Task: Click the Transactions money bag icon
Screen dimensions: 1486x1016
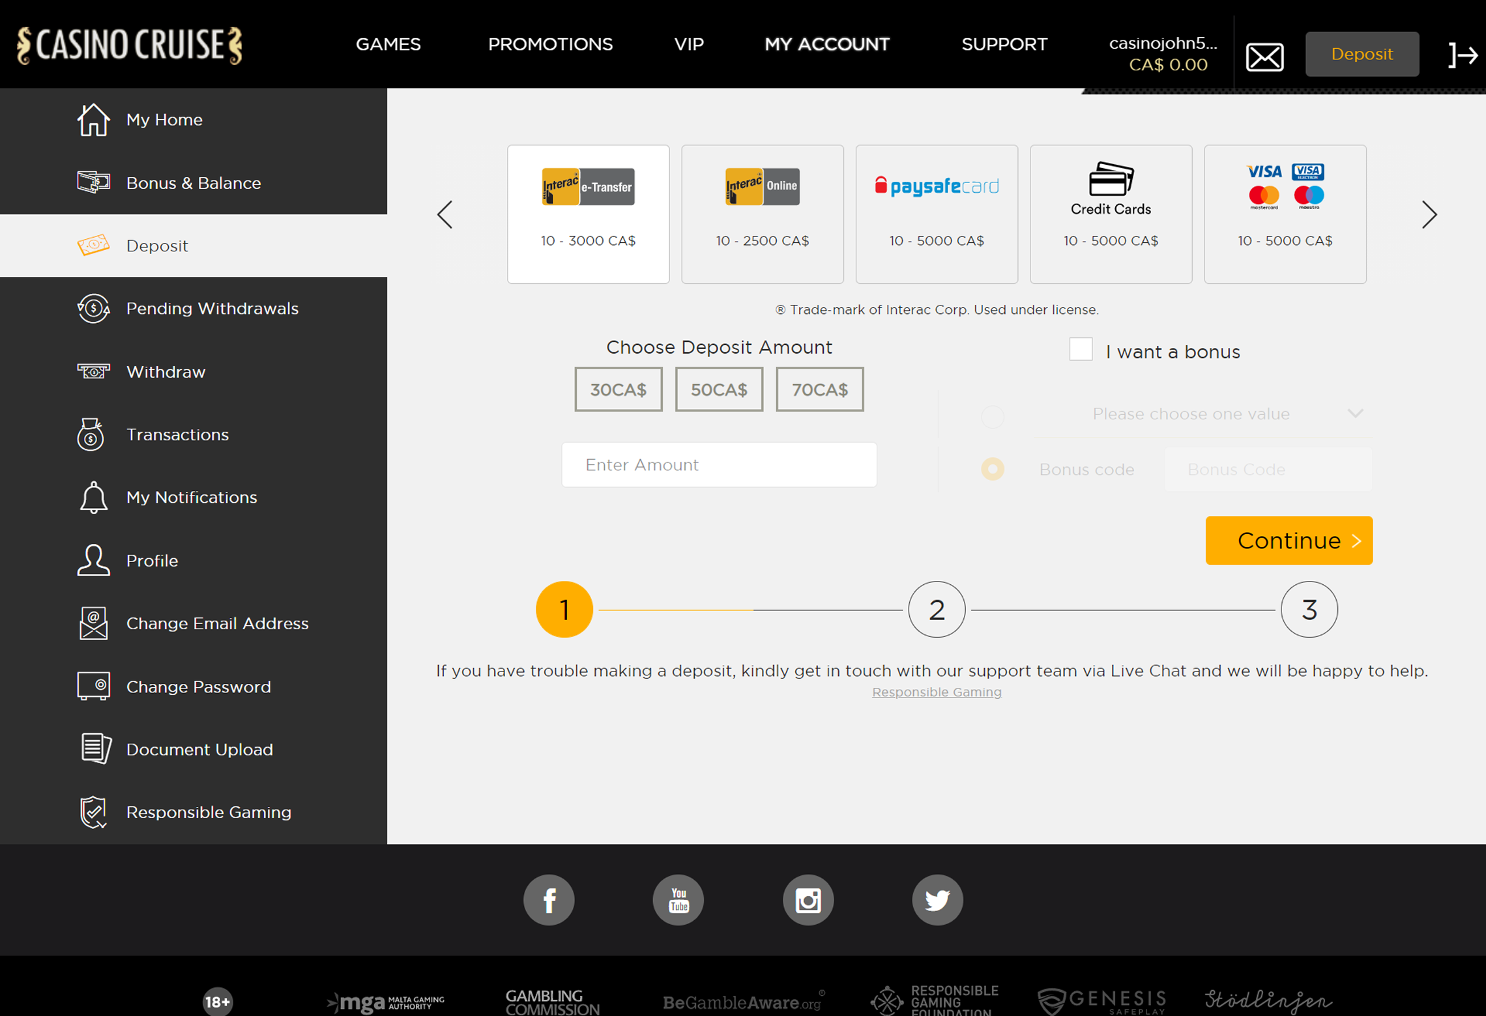Action: click(x=91, y=434)
